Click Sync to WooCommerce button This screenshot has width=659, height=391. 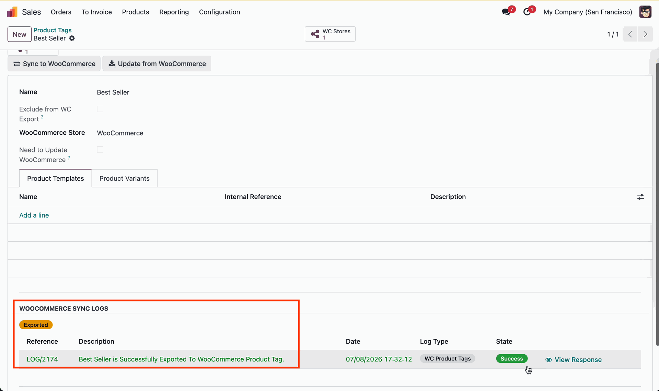(54, 64)
